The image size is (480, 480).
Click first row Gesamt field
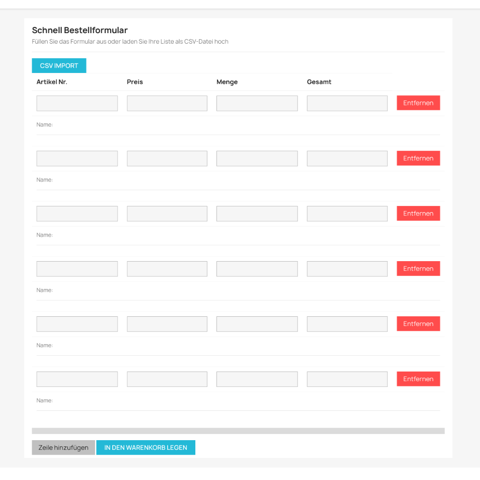tap(347, 103)
